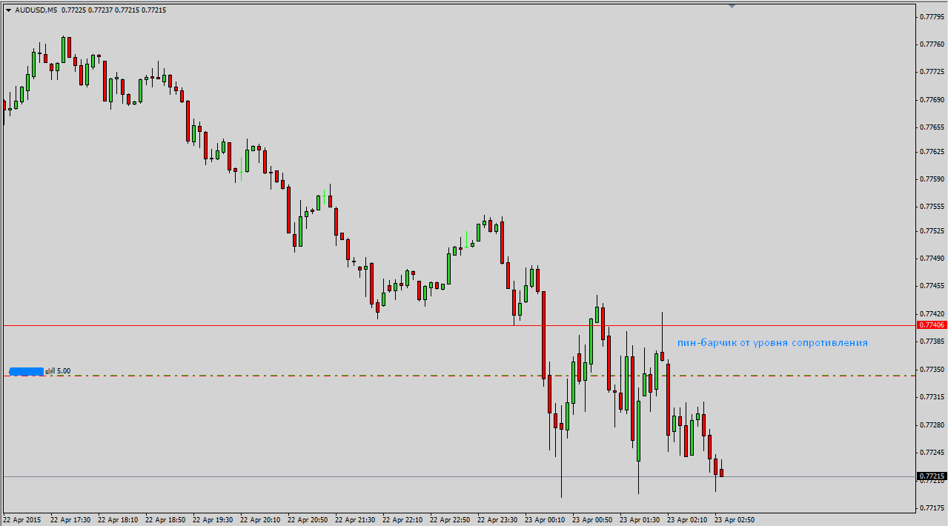Click time label 23 Apr 01:30
The width and height of the screenshot is (948, 526).
640,520
